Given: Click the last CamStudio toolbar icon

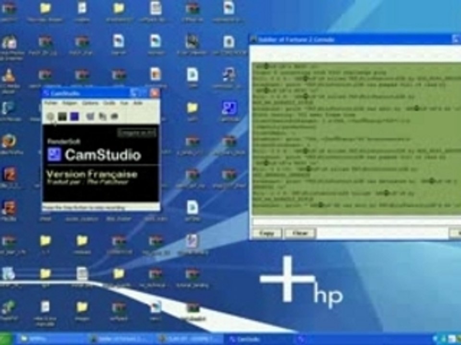Looking at the screenshot, I should 114,116.
